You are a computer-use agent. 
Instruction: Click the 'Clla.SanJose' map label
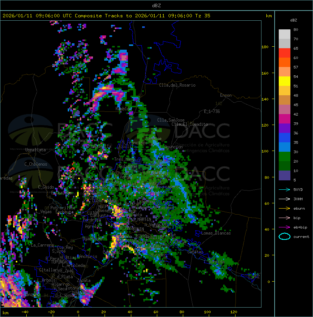171,120
